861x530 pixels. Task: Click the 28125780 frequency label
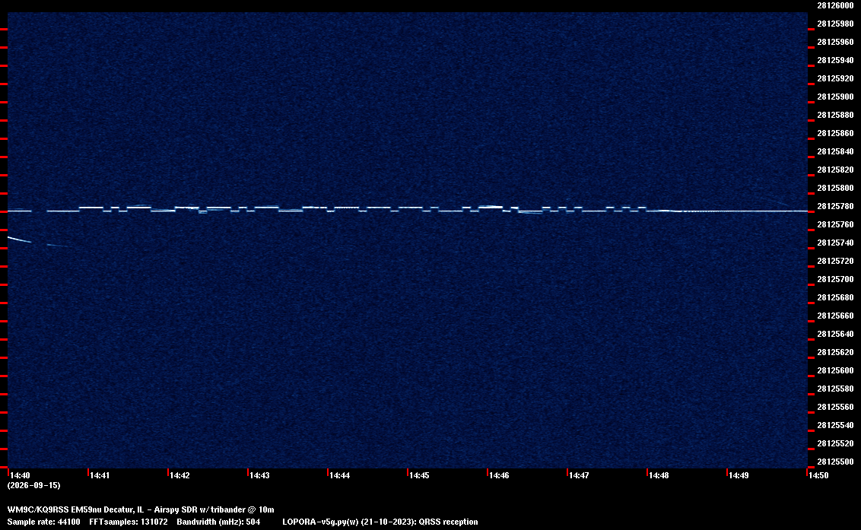(835, 207)
